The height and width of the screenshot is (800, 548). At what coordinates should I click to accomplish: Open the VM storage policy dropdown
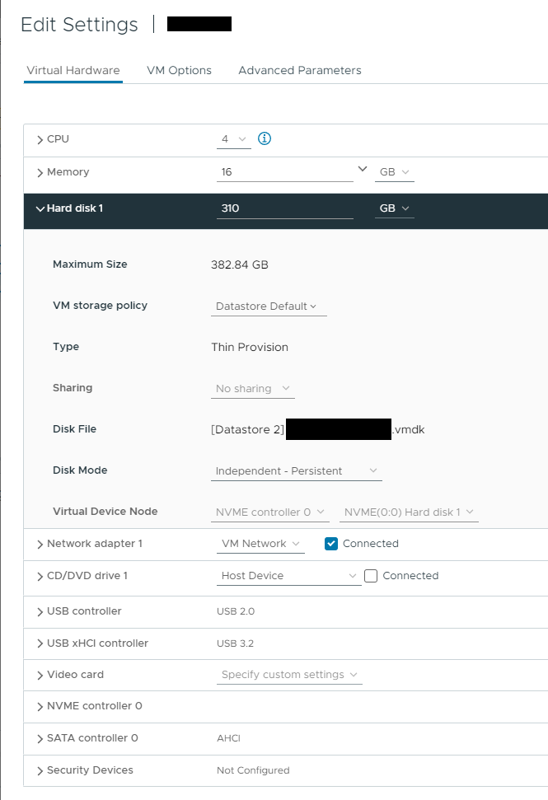(x=268, y=306)
